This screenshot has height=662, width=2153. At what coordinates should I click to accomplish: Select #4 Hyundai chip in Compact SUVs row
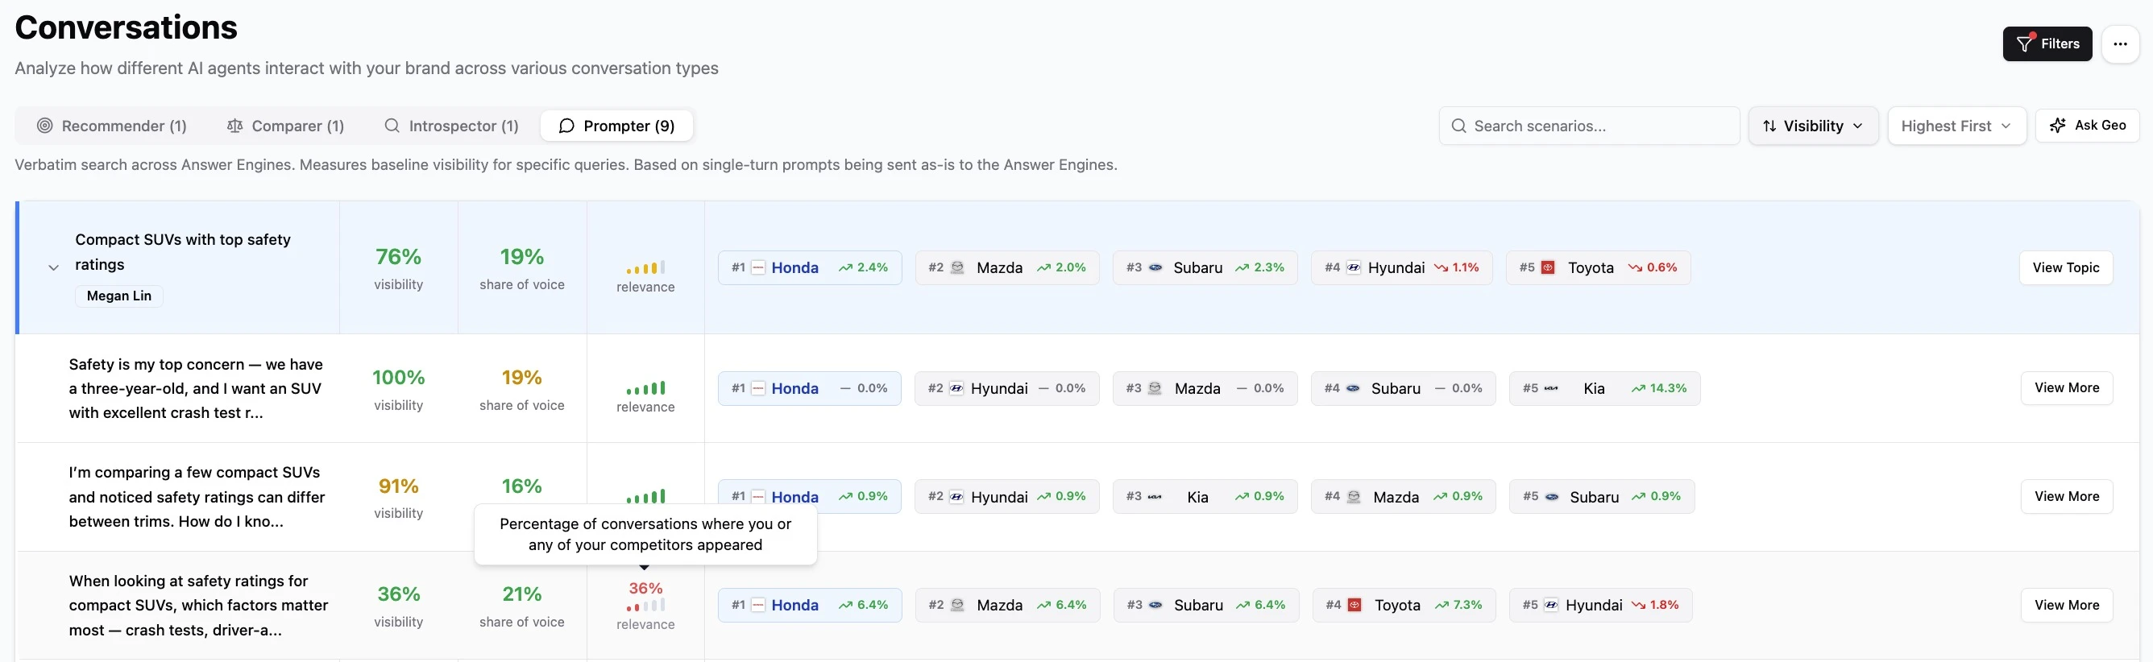click(x=1401, y=267)
